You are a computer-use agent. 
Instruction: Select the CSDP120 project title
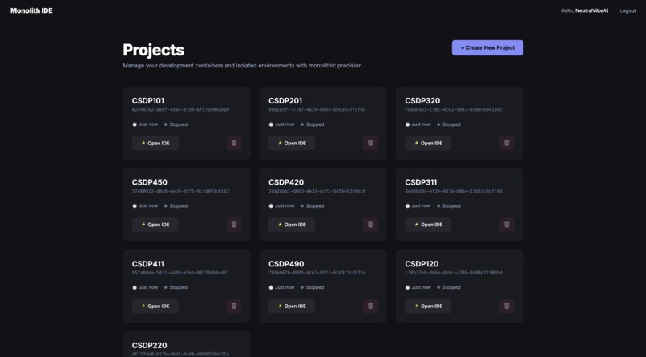tap(422, 264)
